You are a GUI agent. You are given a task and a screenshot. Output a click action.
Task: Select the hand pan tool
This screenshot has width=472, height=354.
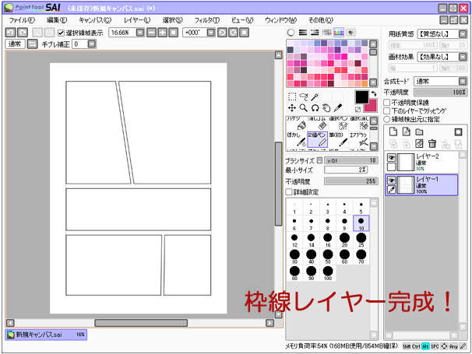point(326,107)
